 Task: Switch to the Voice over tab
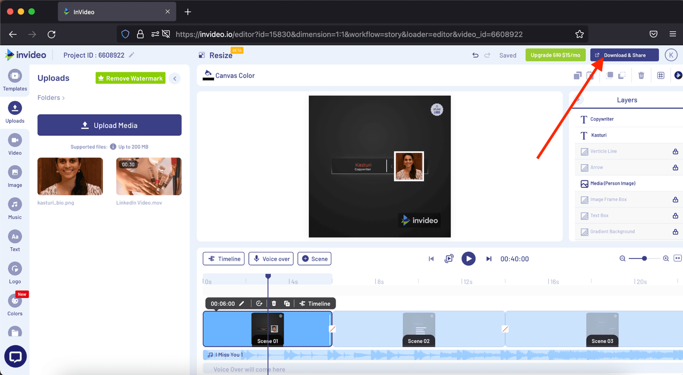coord(271,258)
